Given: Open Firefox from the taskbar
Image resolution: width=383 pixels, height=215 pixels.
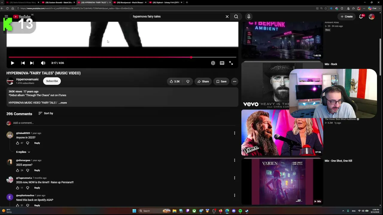Looking at the screenshot, I should pos(221,211).
